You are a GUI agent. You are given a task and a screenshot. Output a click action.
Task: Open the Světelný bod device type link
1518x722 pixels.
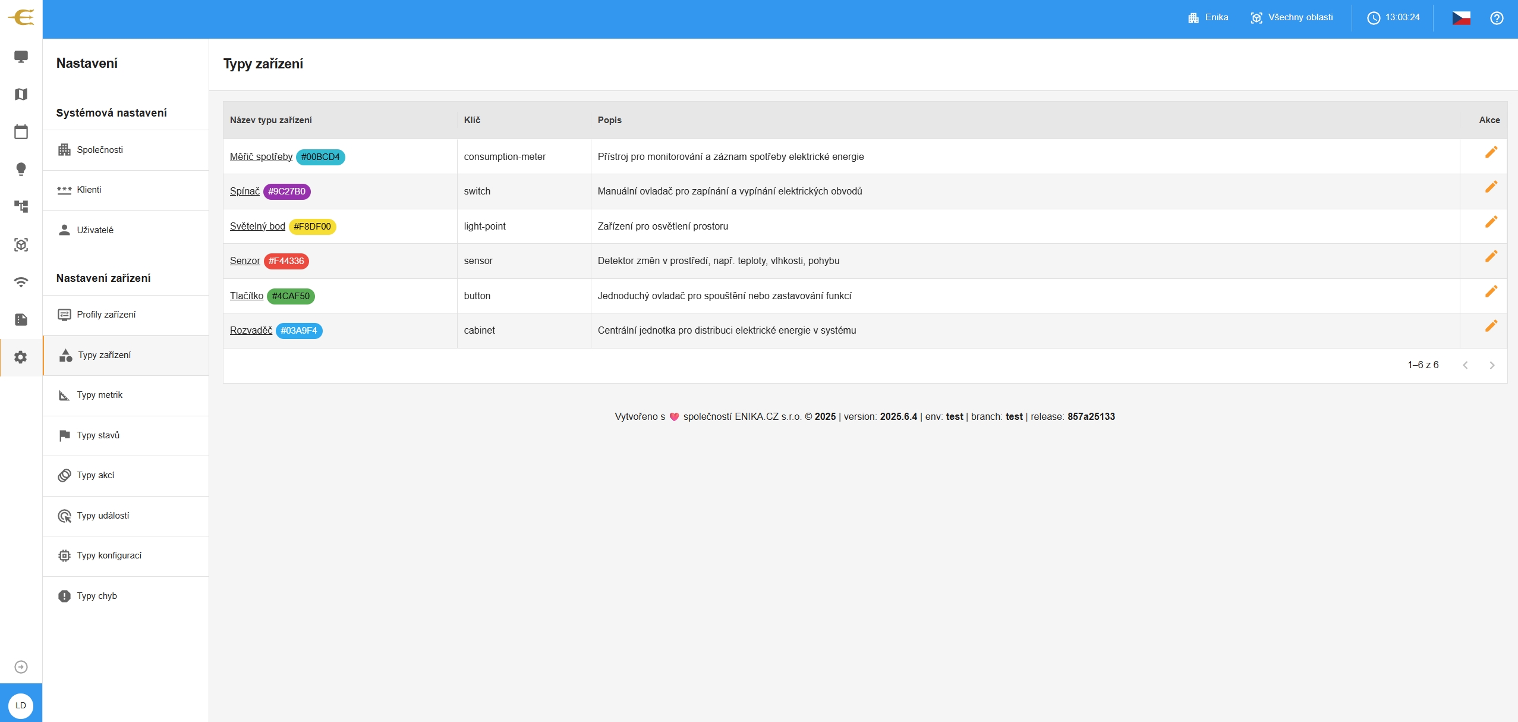[257, 226]
